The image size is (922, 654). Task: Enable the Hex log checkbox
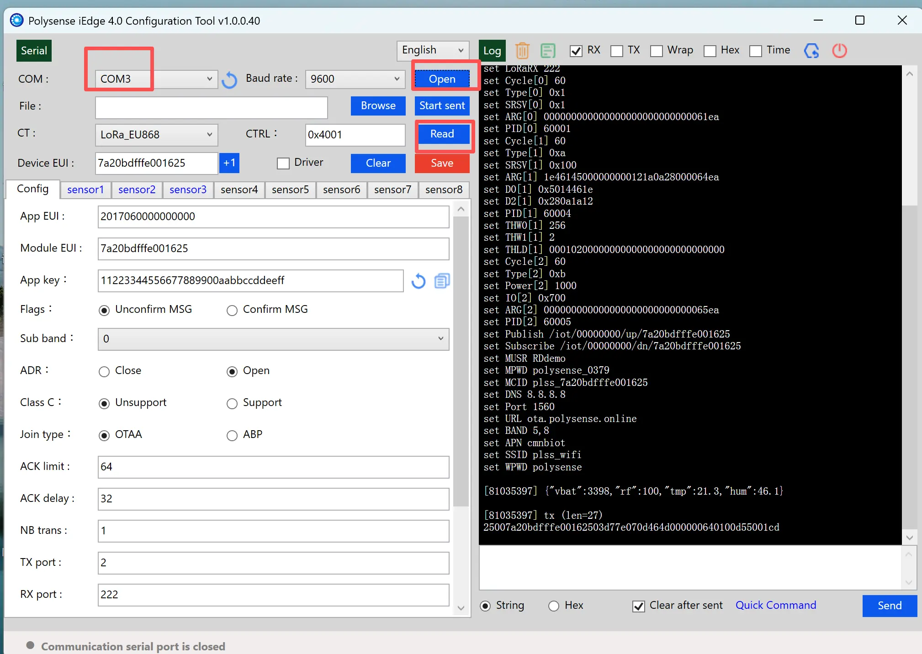710,51
